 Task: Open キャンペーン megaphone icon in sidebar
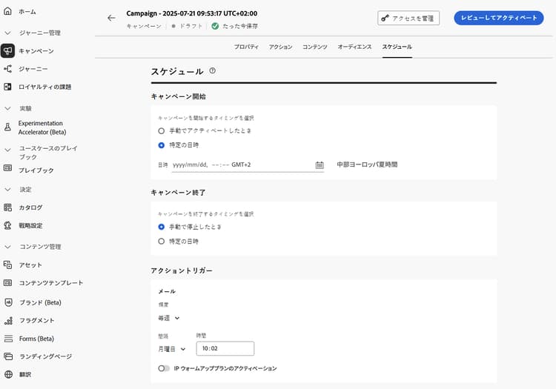8,51
